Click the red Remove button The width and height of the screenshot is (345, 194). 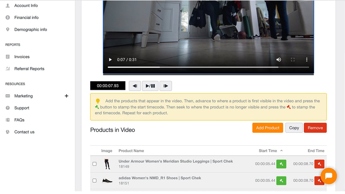315,128
